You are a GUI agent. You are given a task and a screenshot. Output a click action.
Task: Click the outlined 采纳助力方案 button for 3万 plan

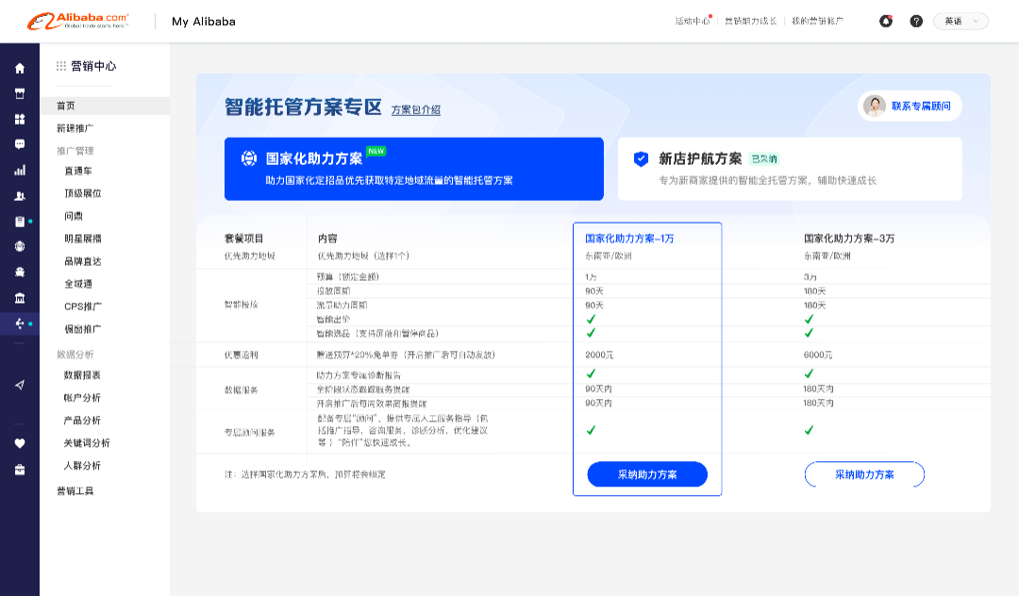point(864,474)
